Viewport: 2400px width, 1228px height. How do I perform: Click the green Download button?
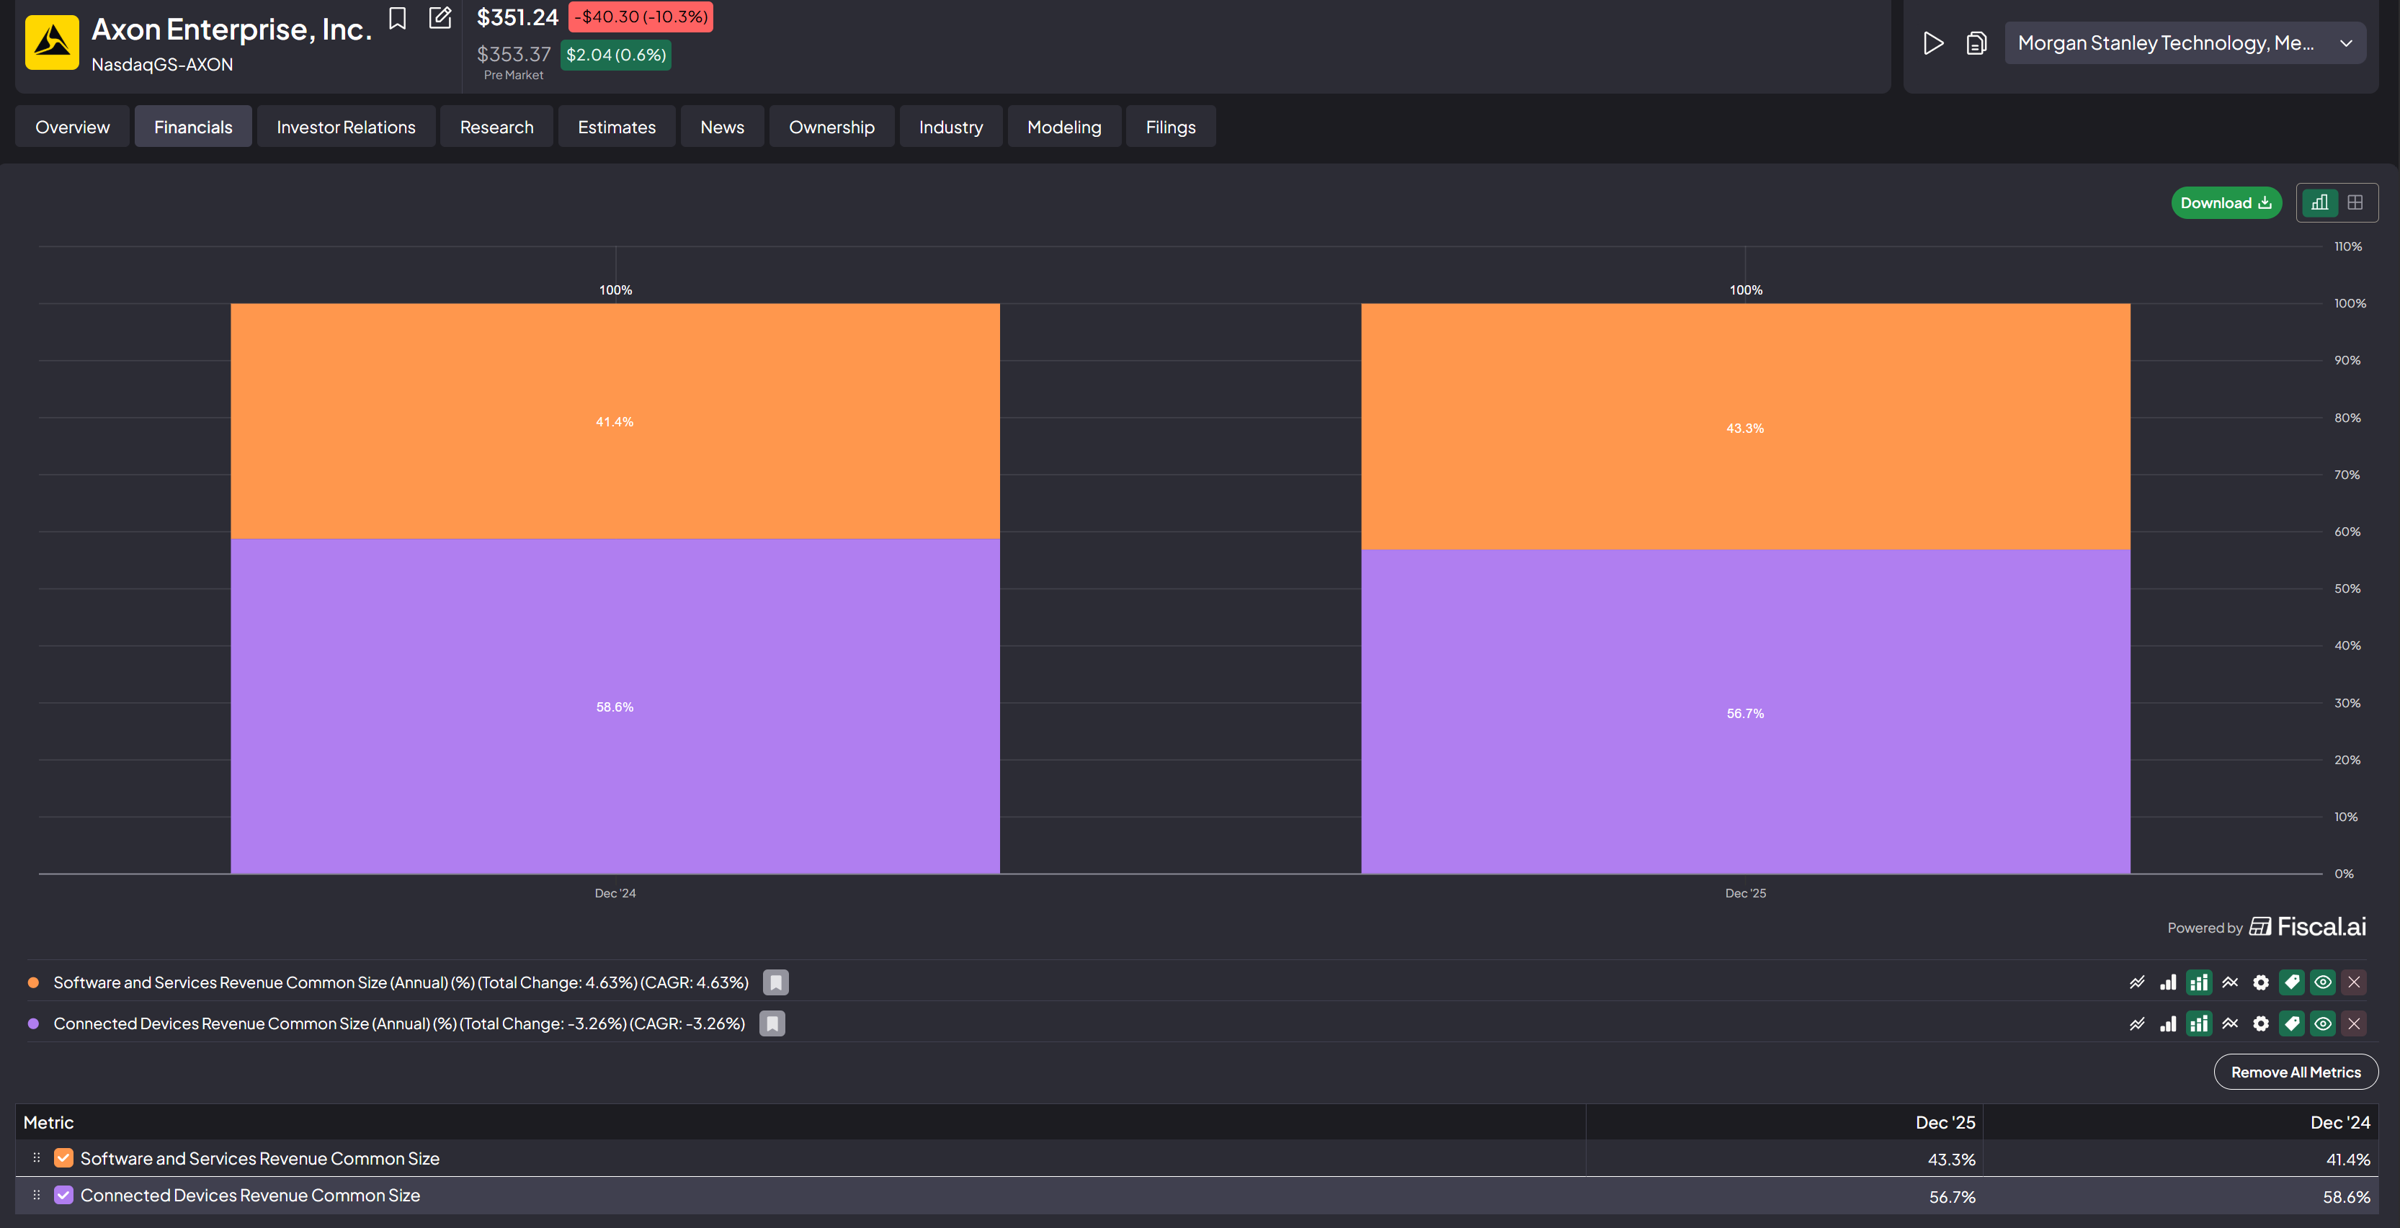pyautogui.click(x=2225, y=203)
